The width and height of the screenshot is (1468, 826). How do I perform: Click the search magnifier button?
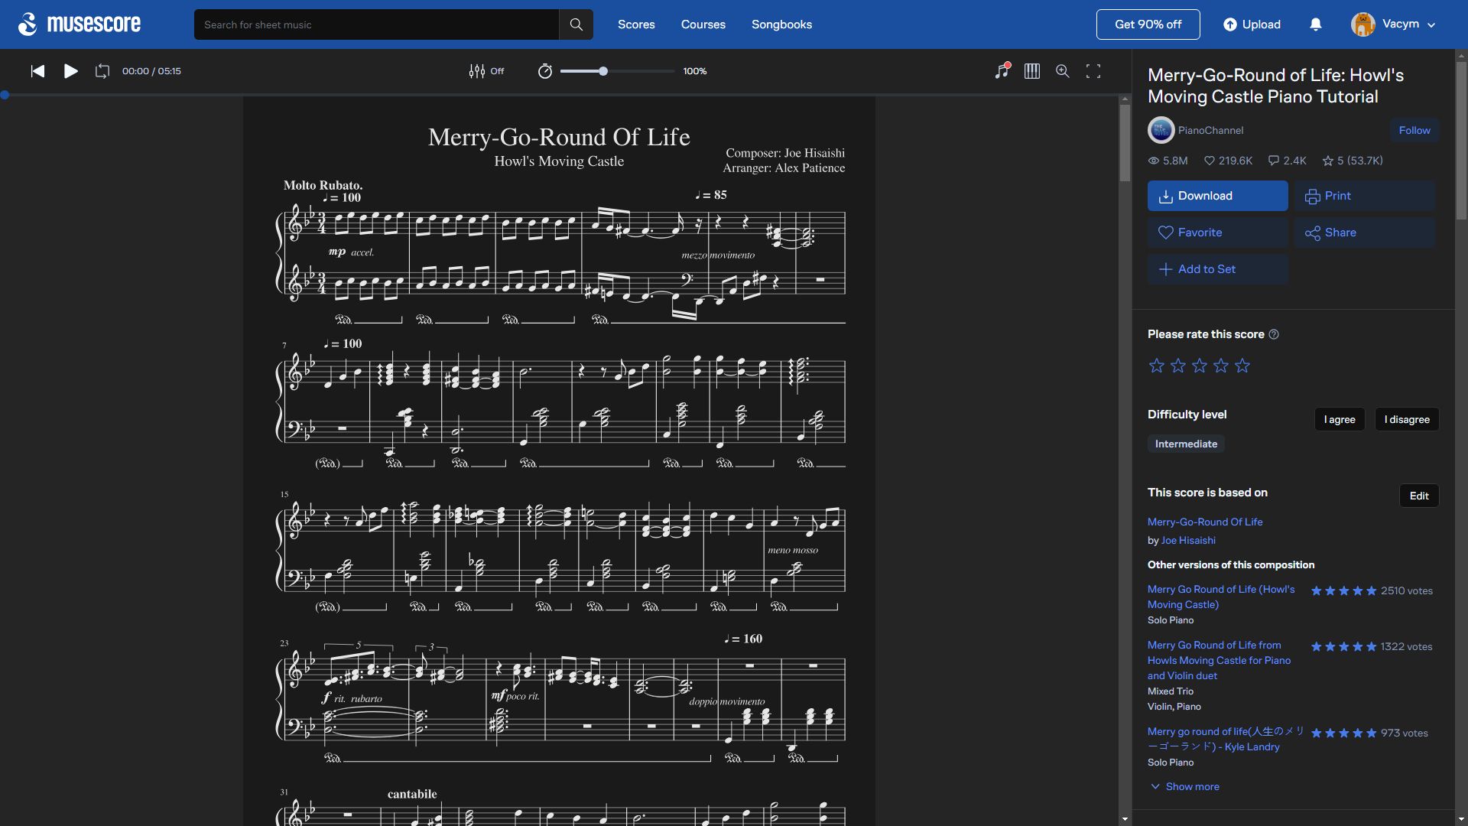tap(576, 24)
